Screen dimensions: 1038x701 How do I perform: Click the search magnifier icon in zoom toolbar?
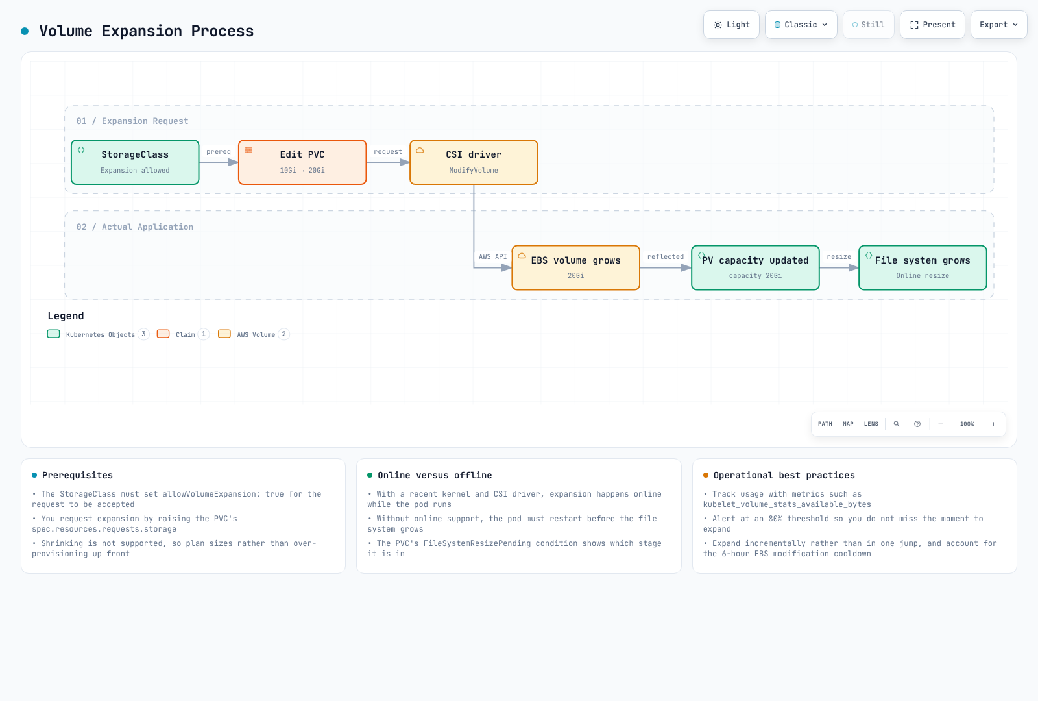point(897,424)
